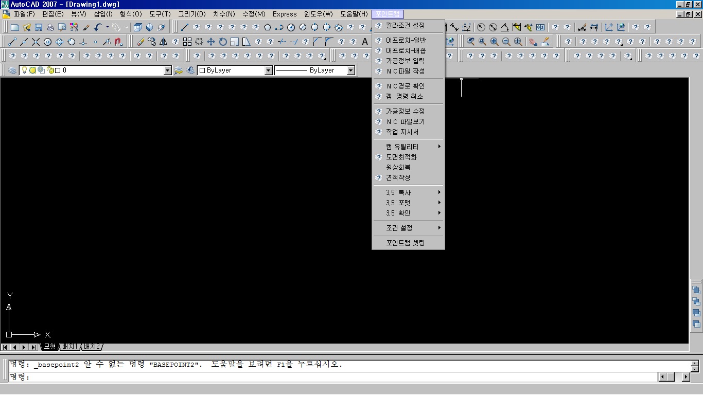The height and width of the screenshot is (395, 703).
Task: Select the Quadrant object snap icon
Action: (60, 42)
